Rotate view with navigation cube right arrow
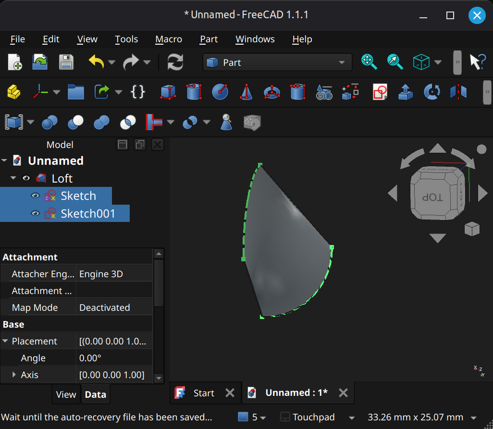 pyautogui.click(x=482, y=193)
